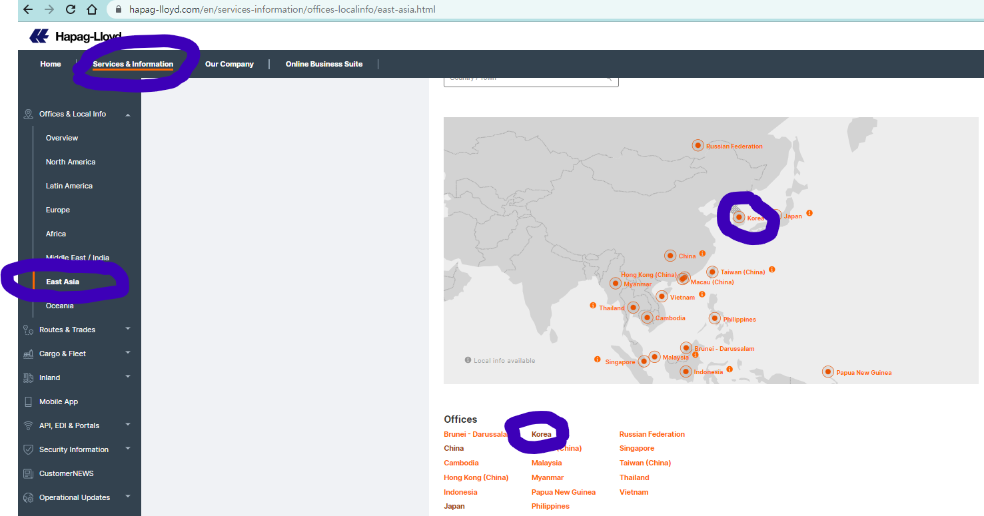Screen dimensions: 984x516
Task: Select Oceania in sidebar
Action: point(60,306)
